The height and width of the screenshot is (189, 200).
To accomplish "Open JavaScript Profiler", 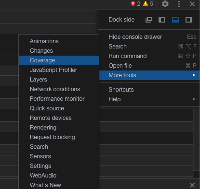I will coord(59,70).
